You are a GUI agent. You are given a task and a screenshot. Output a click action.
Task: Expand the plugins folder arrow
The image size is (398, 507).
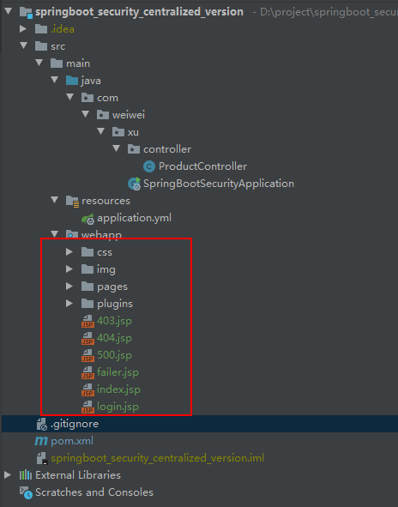(x=69, y=303)
